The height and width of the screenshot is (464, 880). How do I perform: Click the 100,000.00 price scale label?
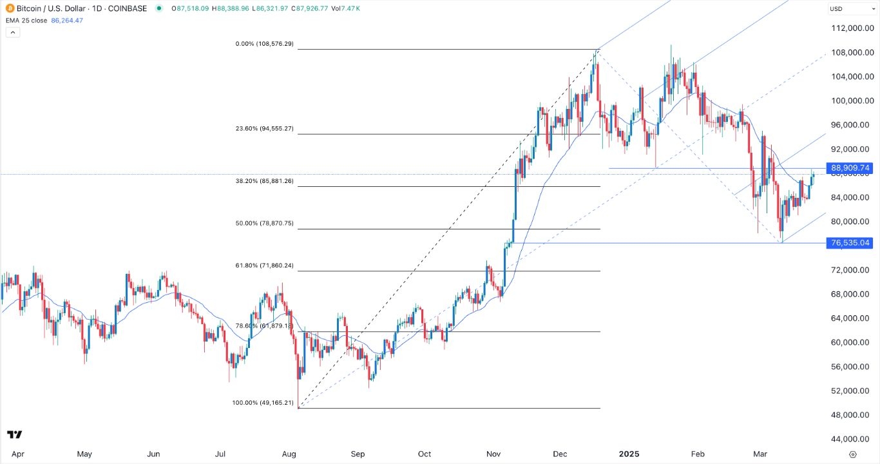[852, 101]
